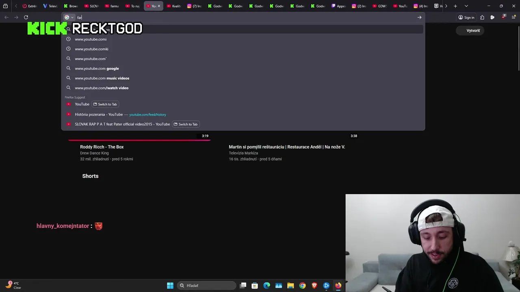Click the Shorts section heading
The height and width of the screenshot is (292, 520).
(x=90, y=176)
